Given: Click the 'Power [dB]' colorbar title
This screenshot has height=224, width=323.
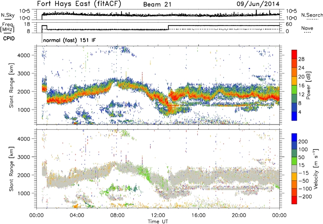Looking at the screenshot, I should 308,85.
